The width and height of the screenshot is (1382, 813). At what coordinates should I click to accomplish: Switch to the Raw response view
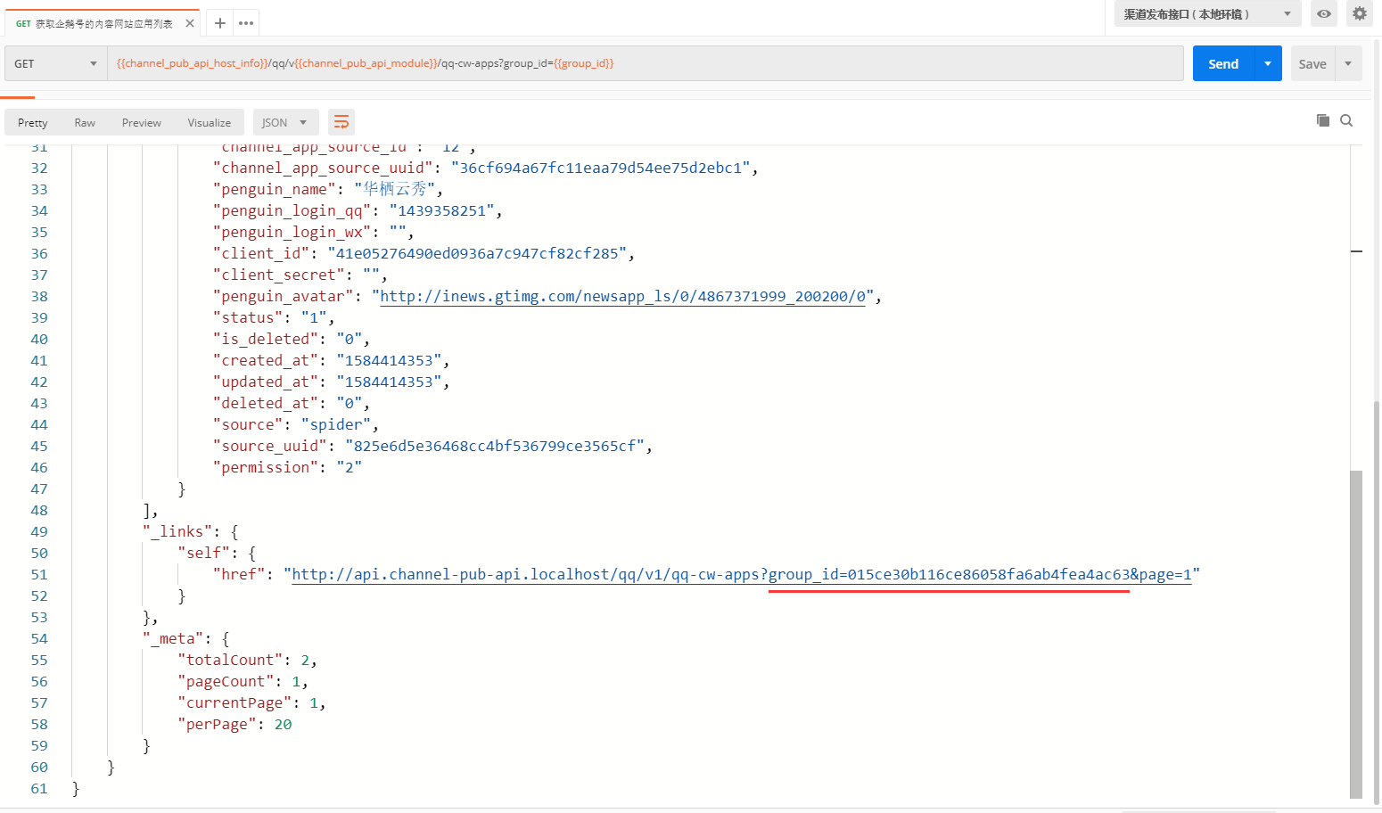coord(85,123)
